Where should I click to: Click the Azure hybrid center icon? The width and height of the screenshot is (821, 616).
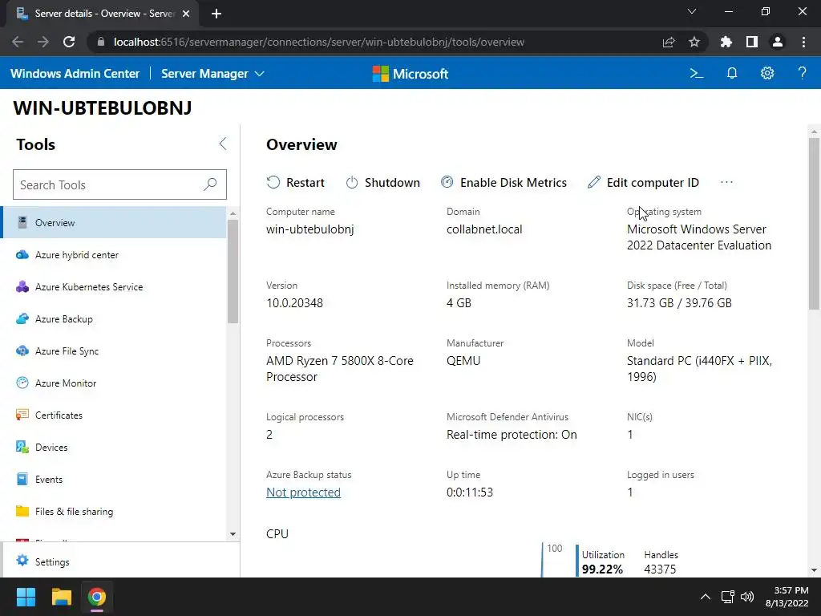pyautogui.click(x=22, y=254)
